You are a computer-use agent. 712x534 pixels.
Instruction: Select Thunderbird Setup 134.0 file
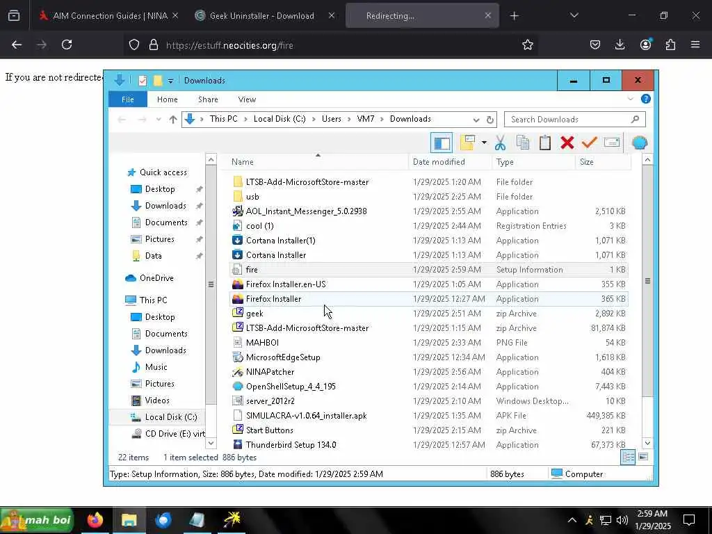pyautogui.click(x=291, y=445)
